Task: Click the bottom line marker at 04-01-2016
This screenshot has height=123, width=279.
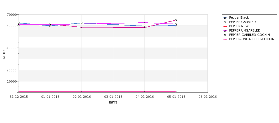Action: [x=145, y=92]
